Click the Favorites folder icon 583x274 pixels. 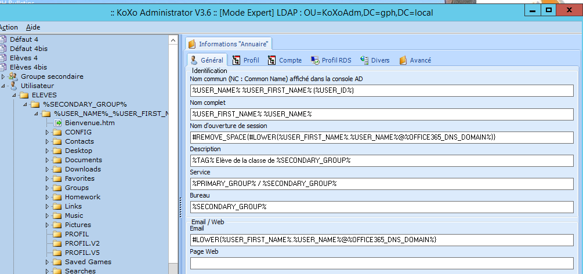pyautogui.click(x=57, y=178)
